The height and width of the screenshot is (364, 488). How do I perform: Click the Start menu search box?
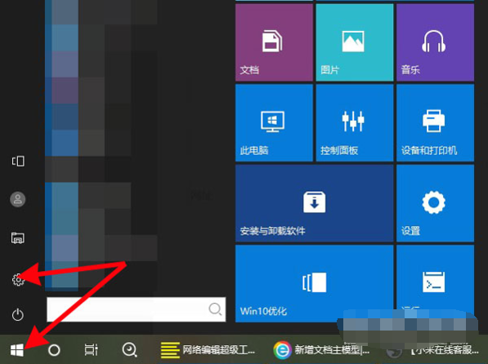coord(136,309)
